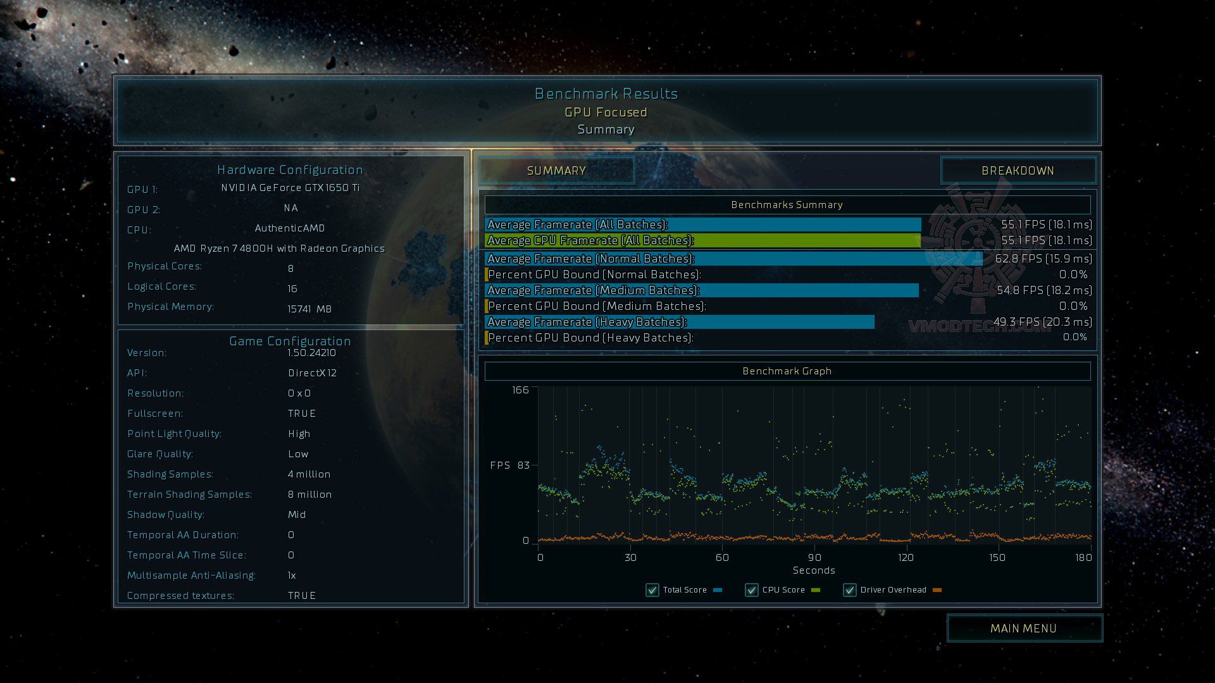Switch to the SUMMARY tab
This screenshot has width=1215, height=683.
coord(556,171)
